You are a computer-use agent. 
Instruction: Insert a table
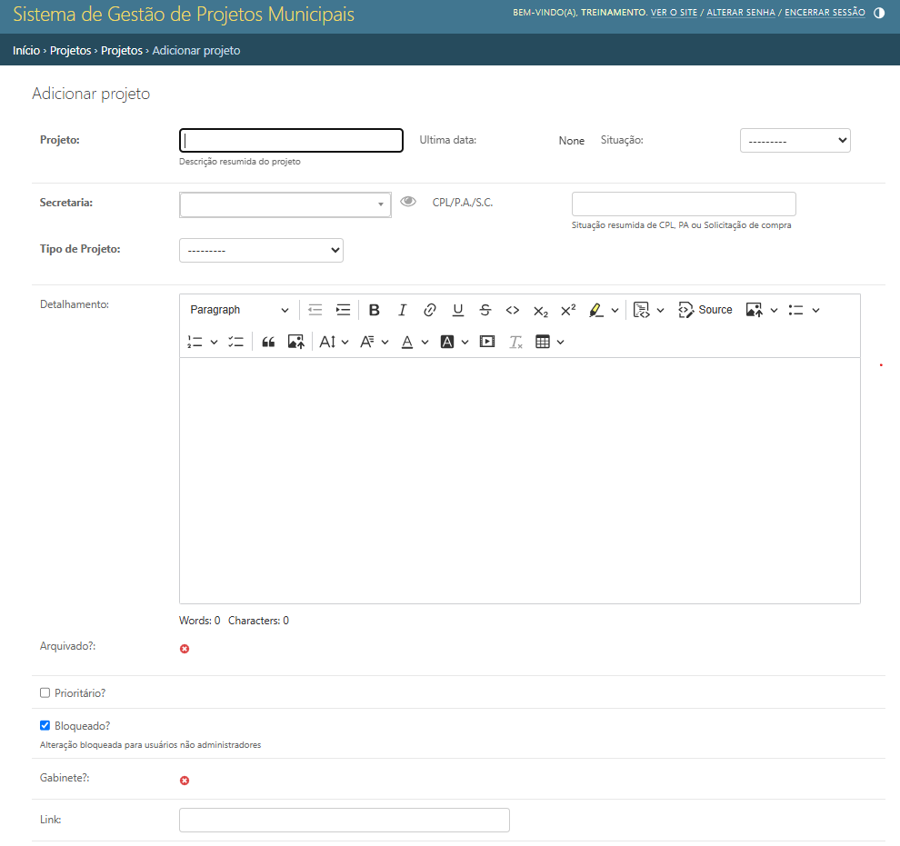[x=543, y=343]
